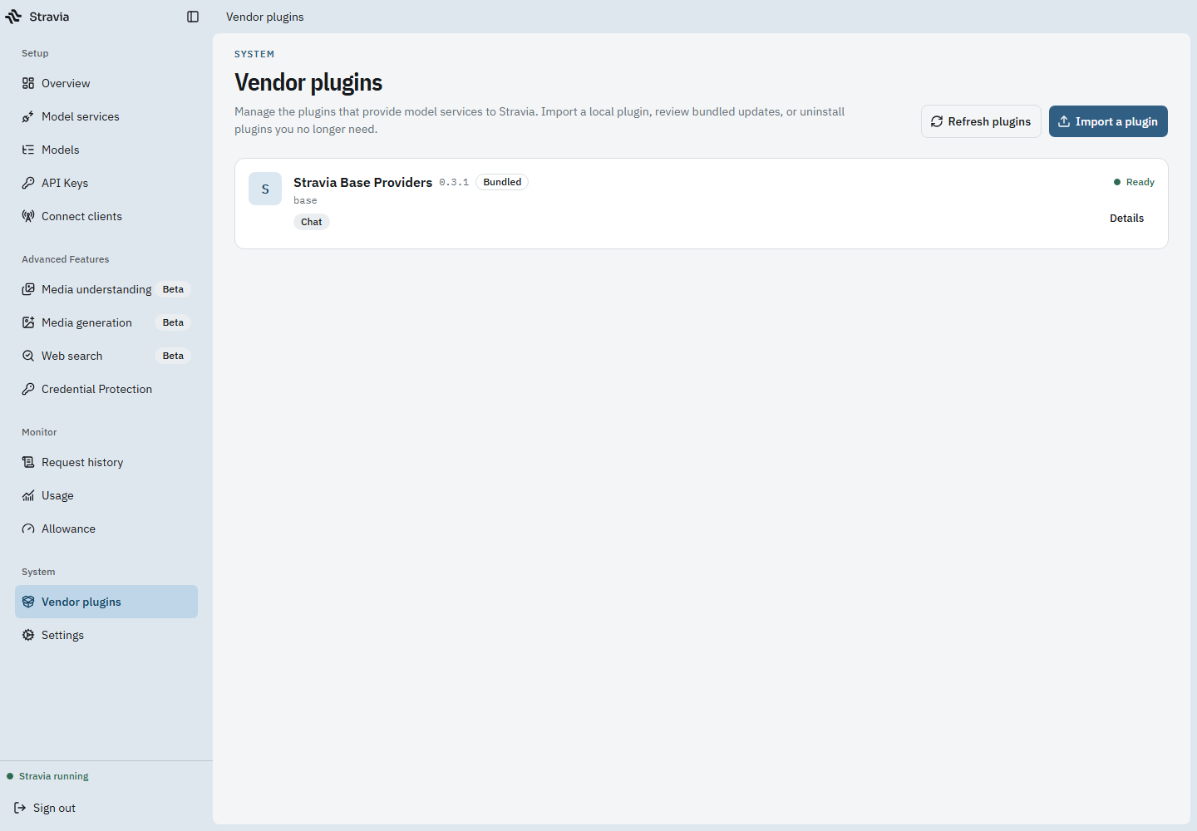Open the Models section
Viewport: 1197px width, 831px height.
click(106, 150)
